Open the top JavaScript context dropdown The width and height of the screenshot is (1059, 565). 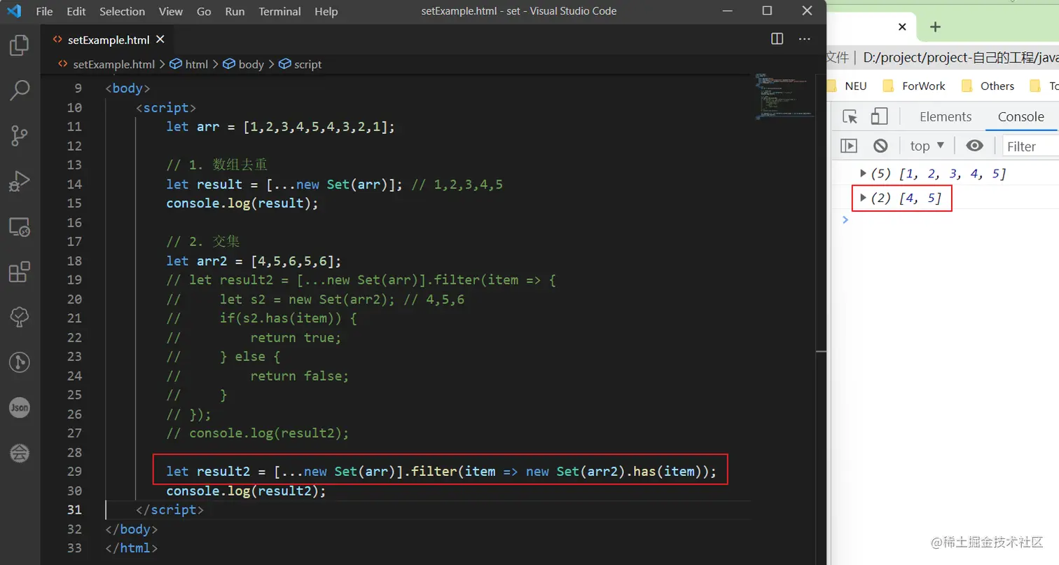pos(927,146)
